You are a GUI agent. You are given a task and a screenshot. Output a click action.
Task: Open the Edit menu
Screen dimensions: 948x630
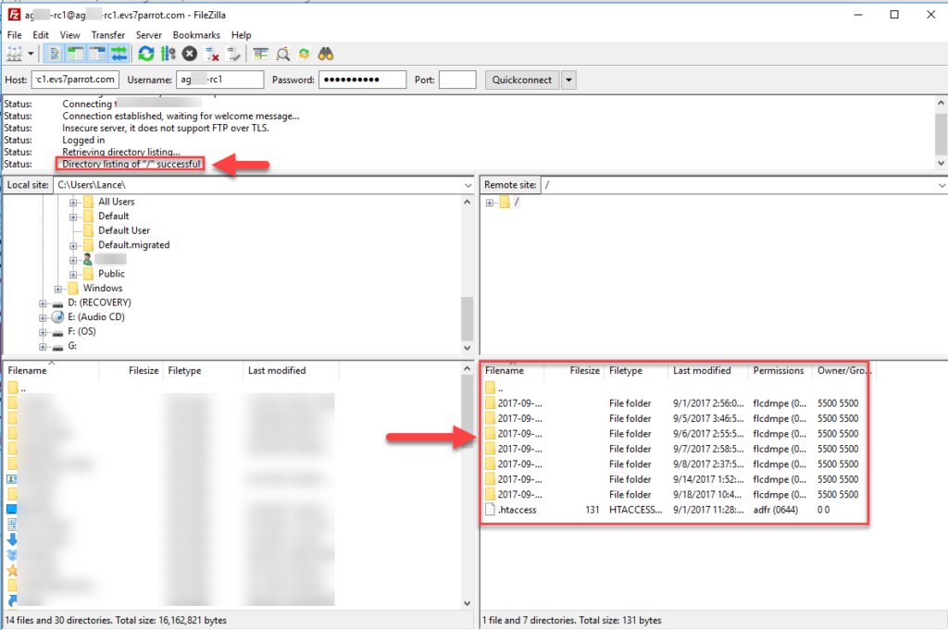click(x=41, y=35)
